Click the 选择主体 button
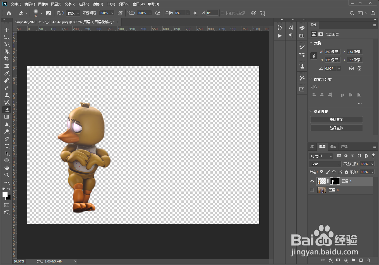This screenshot has width=379, height=265. coord(337,128)
